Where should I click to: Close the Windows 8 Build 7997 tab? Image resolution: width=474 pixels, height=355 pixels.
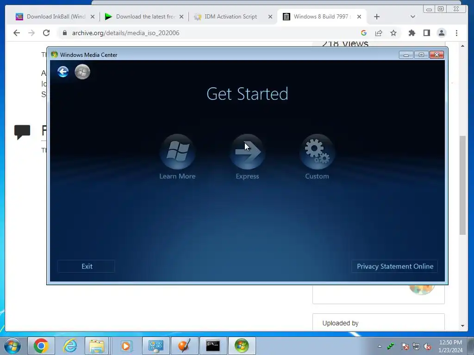359,17
